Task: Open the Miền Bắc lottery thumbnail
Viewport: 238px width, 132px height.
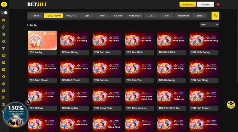Action: pos(172,123)
